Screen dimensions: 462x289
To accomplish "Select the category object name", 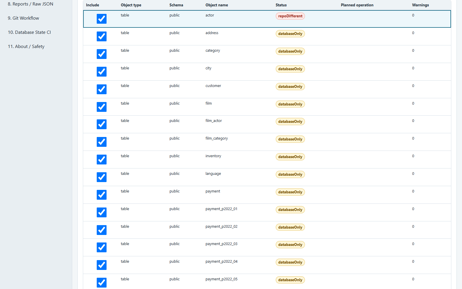I will point(213,51).
